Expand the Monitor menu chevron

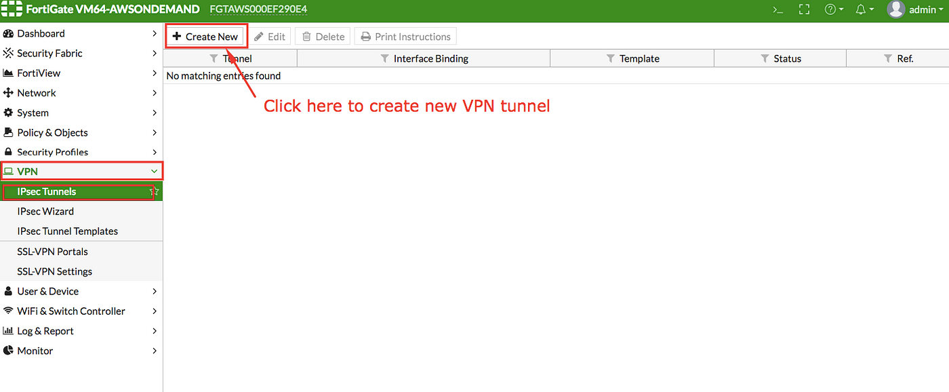click(x=155, y=351)
